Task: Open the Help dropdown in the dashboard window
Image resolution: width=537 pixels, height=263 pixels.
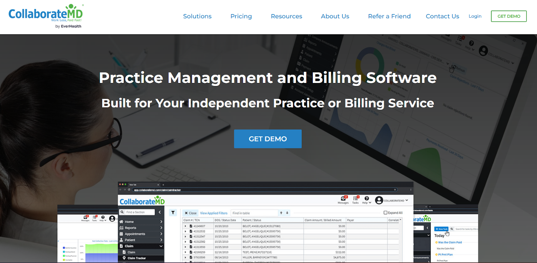Action: coord(103,218)
